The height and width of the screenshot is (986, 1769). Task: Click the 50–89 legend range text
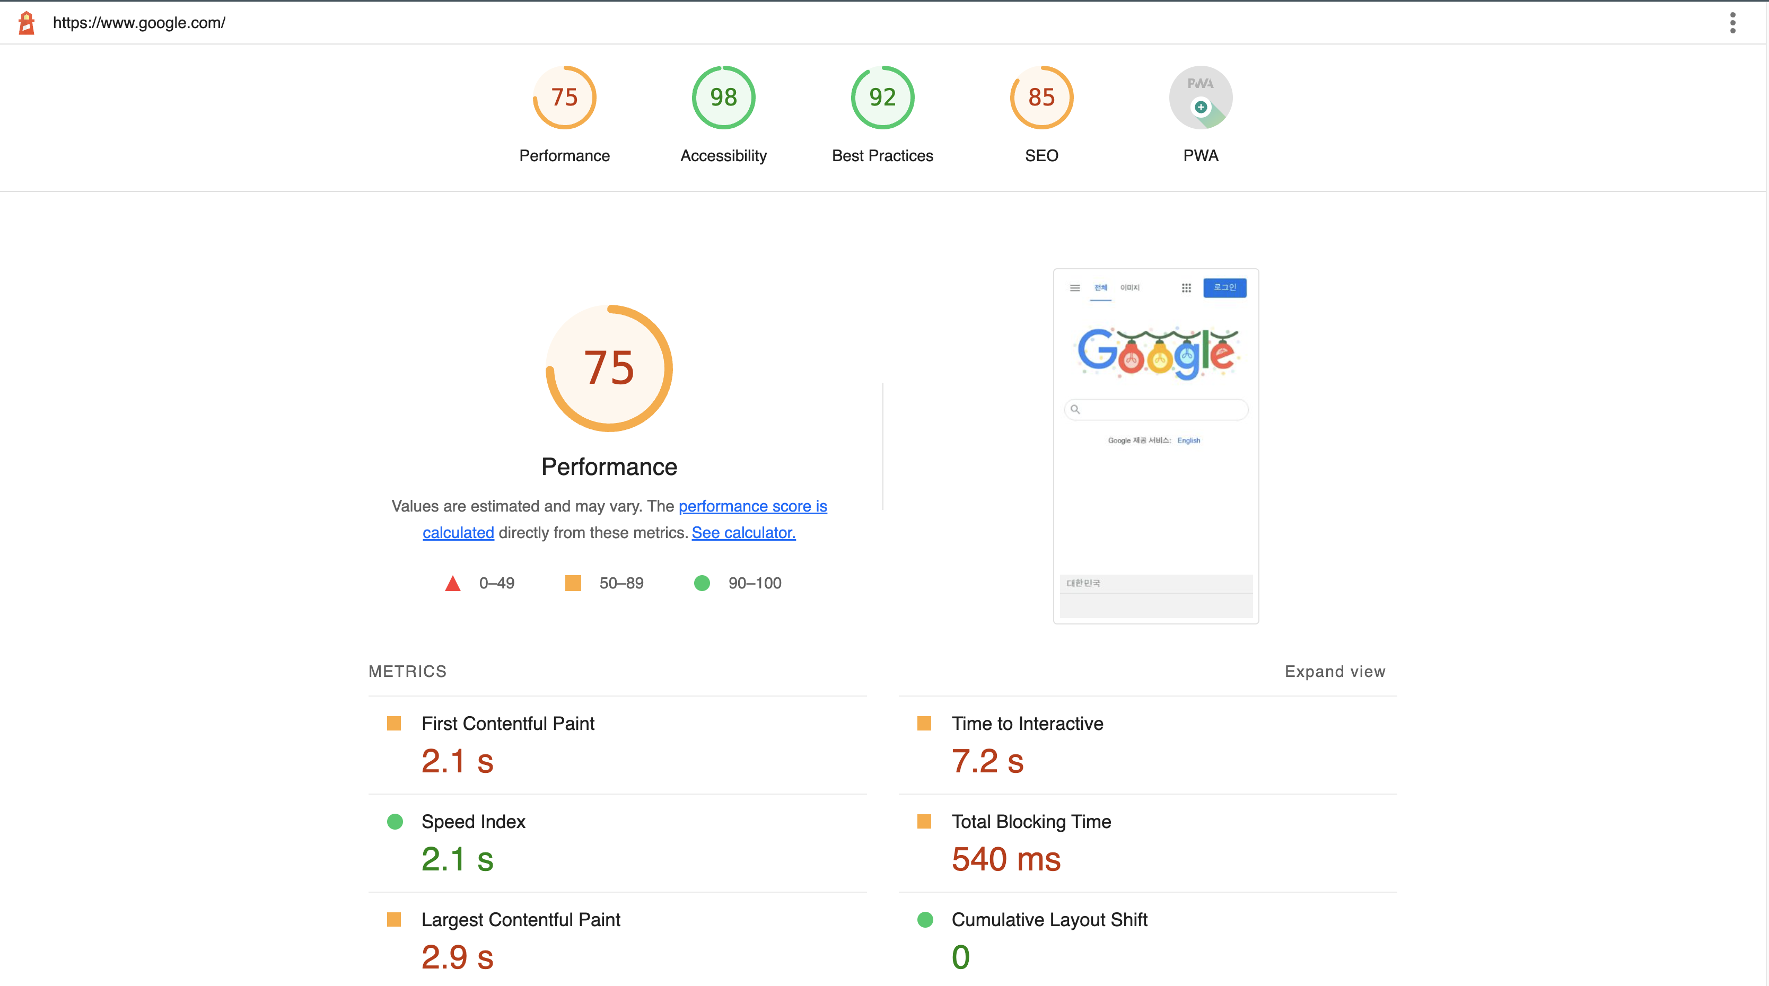(621, 583)
